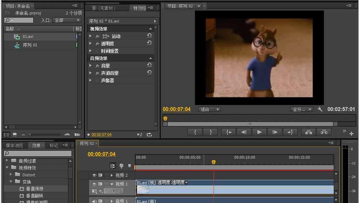Switch project panel to list view

click(x=6, y=135)
